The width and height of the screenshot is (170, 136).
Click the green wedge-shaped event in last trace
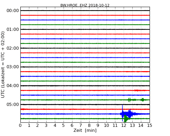click(127, 118)
